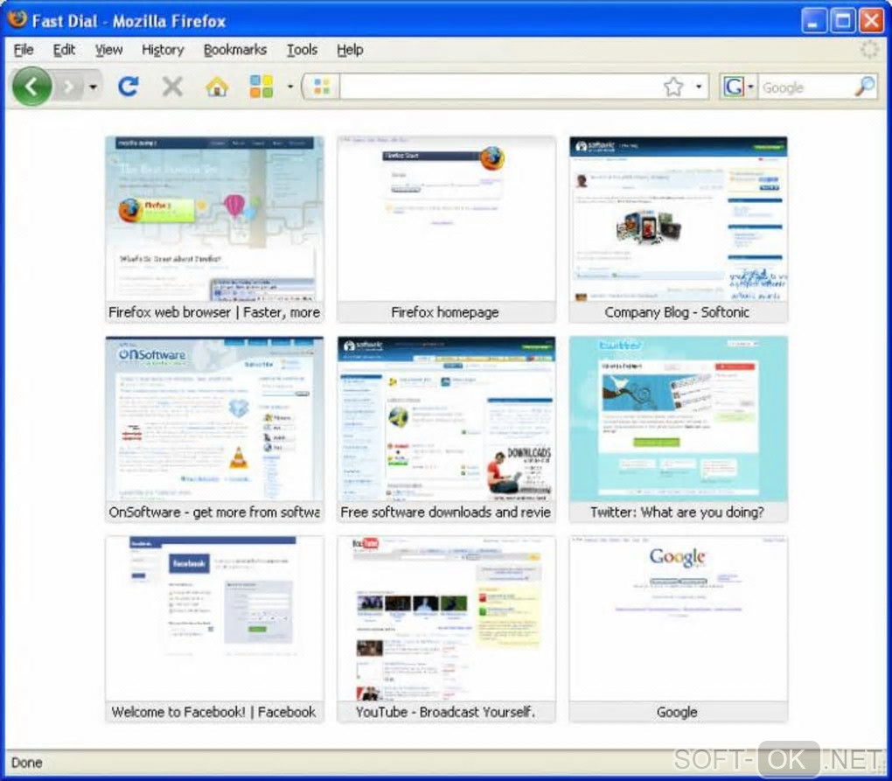
Task: Click the 'Free software downloads and revie' label
Action: (445, 512)
